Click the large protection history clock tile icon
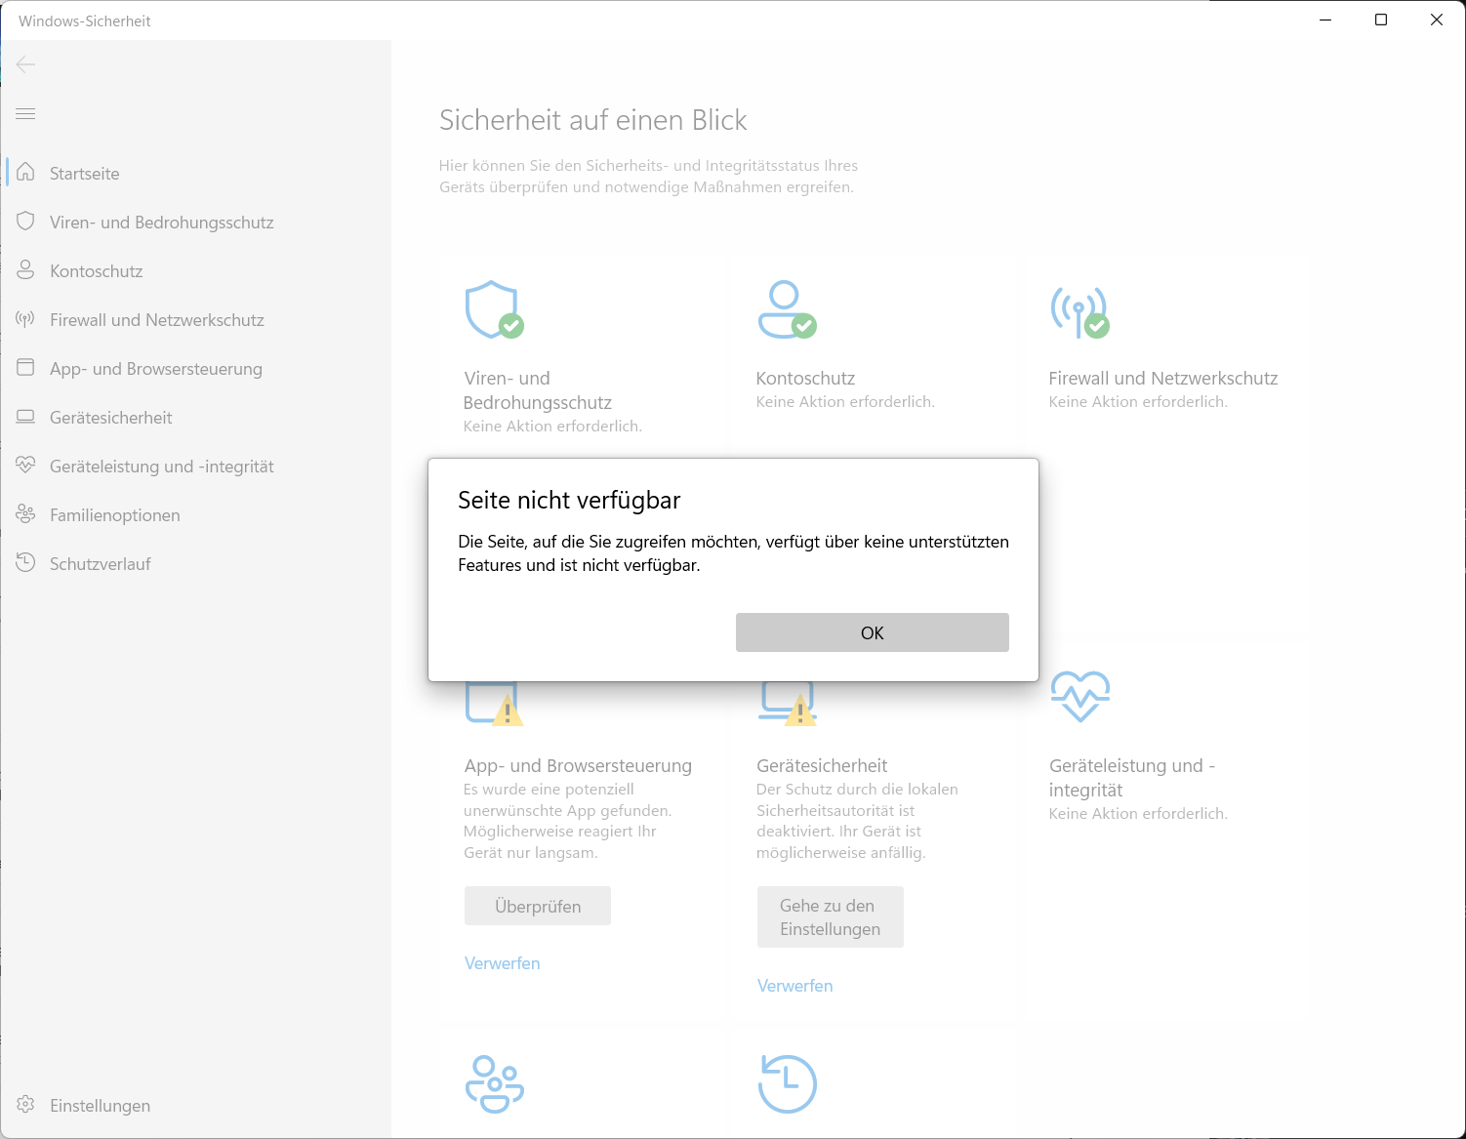The width and height of the screenshot is (1466, 1139). click(787, 1084)
